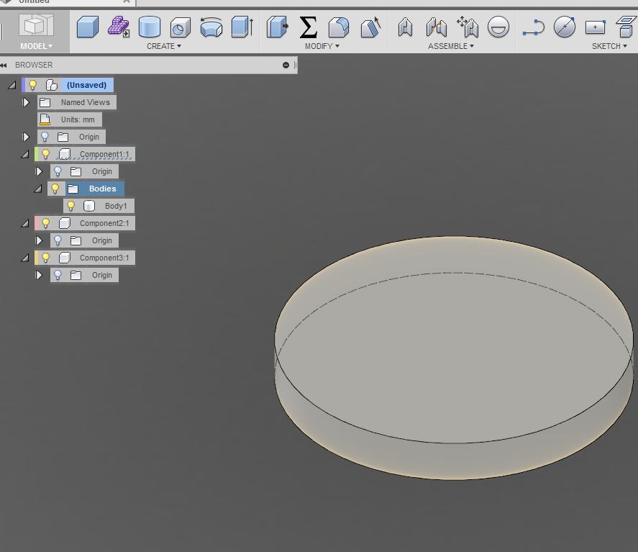Toggle visibility of Body1

[x=70, y=206]
